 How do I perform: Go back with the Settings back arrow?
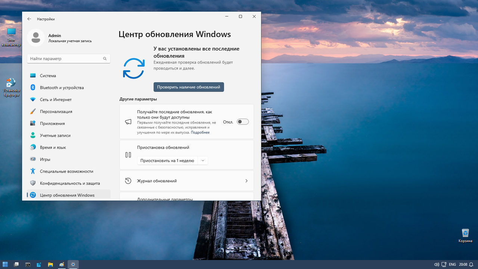[x=29, y=19]
